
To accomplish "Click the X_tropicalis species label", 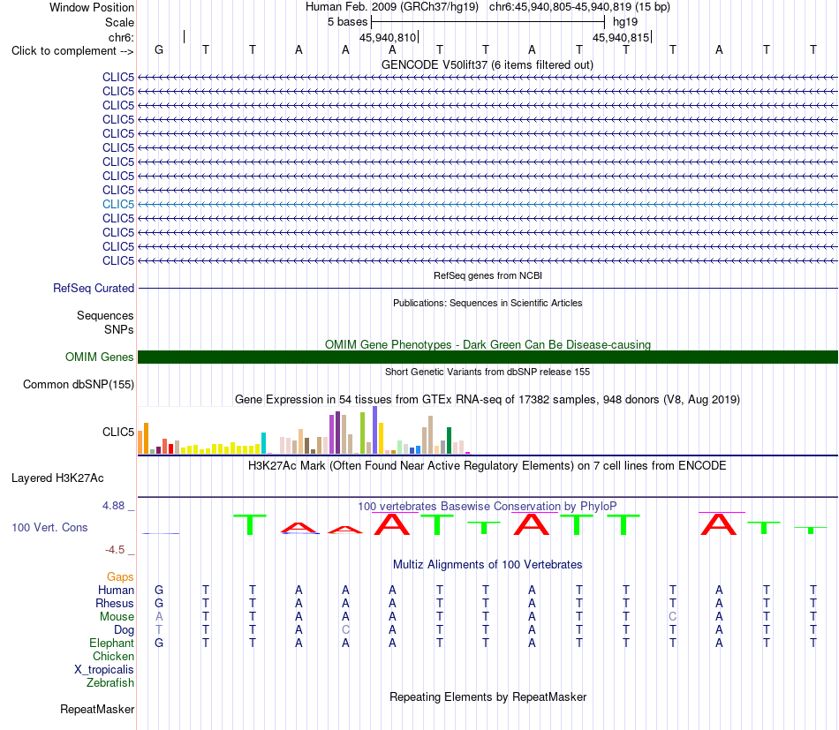I will click(104, 670).
